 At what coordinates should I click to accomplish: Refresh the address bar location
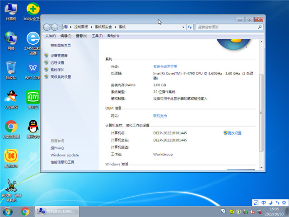(190, 27)
